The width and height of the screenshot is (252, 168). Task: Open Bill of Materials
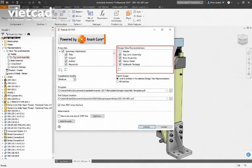tap(90, 16)
